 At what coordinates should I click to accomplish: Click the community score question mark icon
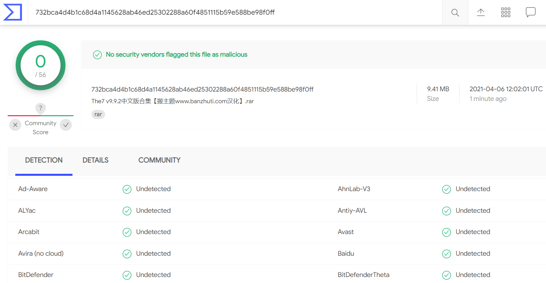click(41, 108)
